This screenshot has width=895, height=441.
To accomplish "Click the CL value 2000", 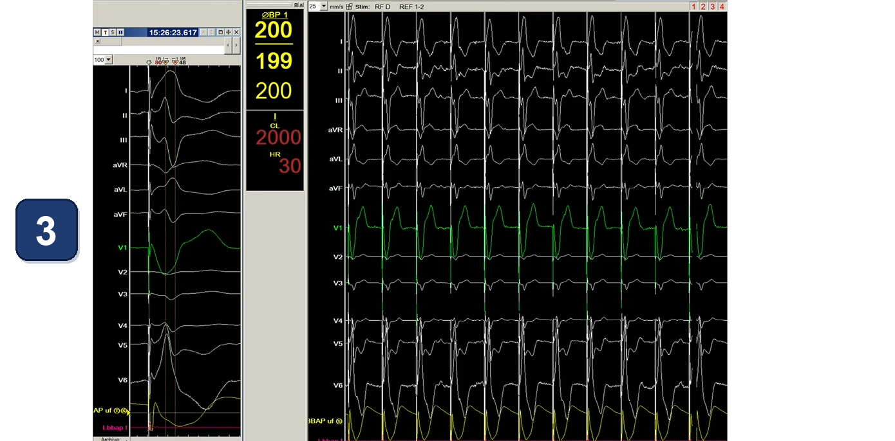I will tap(278, 137).
